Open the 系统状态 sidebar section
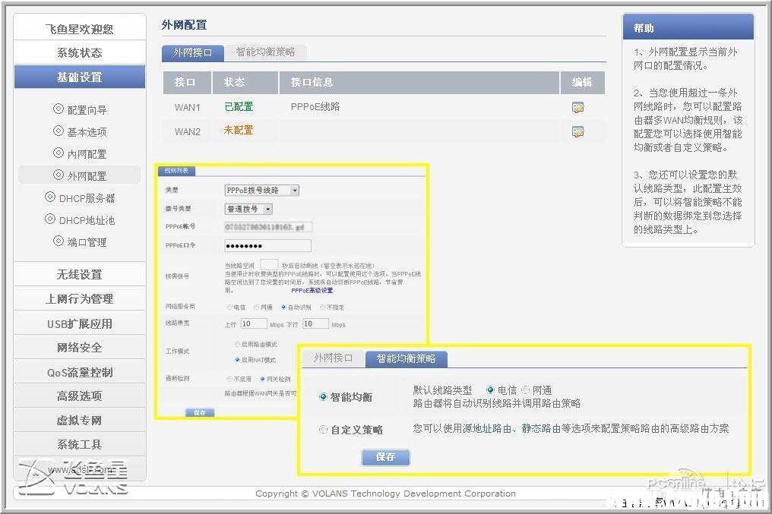This screenshot has height=514, width=772. (80, 52)
